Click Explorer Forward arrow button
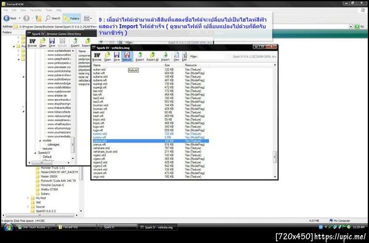This screenshot has height=243, width=369. pyautogui.click(x=26, y=18)
